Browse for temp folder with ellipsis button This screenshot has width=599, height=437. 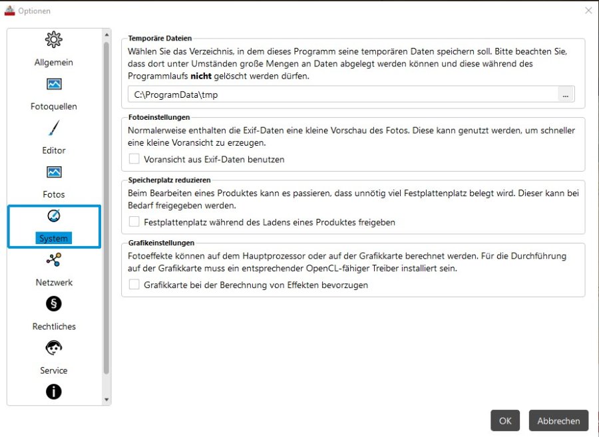click(566, 94)
